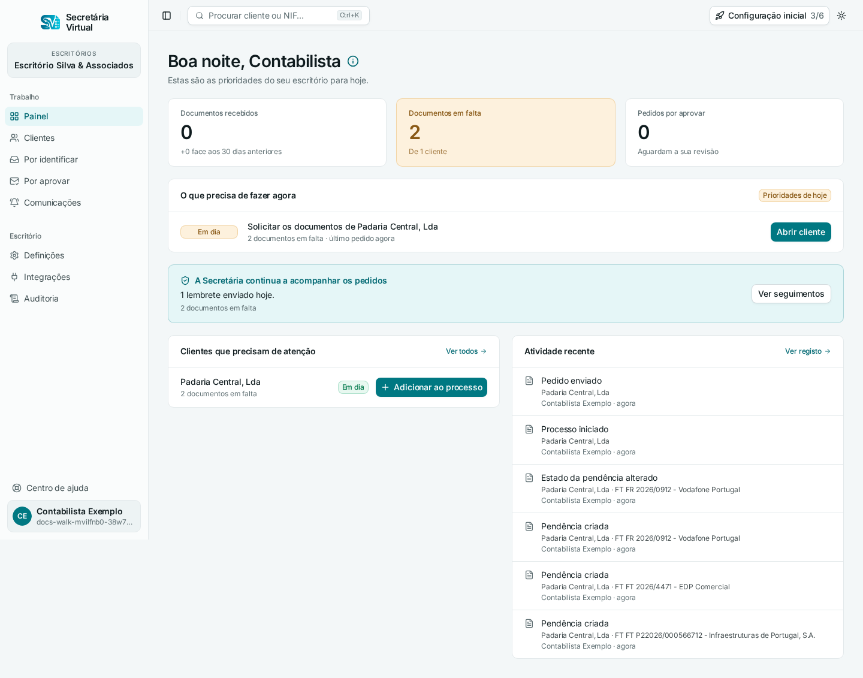Open the Por identificar inbox icon
Viewport: 863px width, 678px height.
(x=14, y=159)
